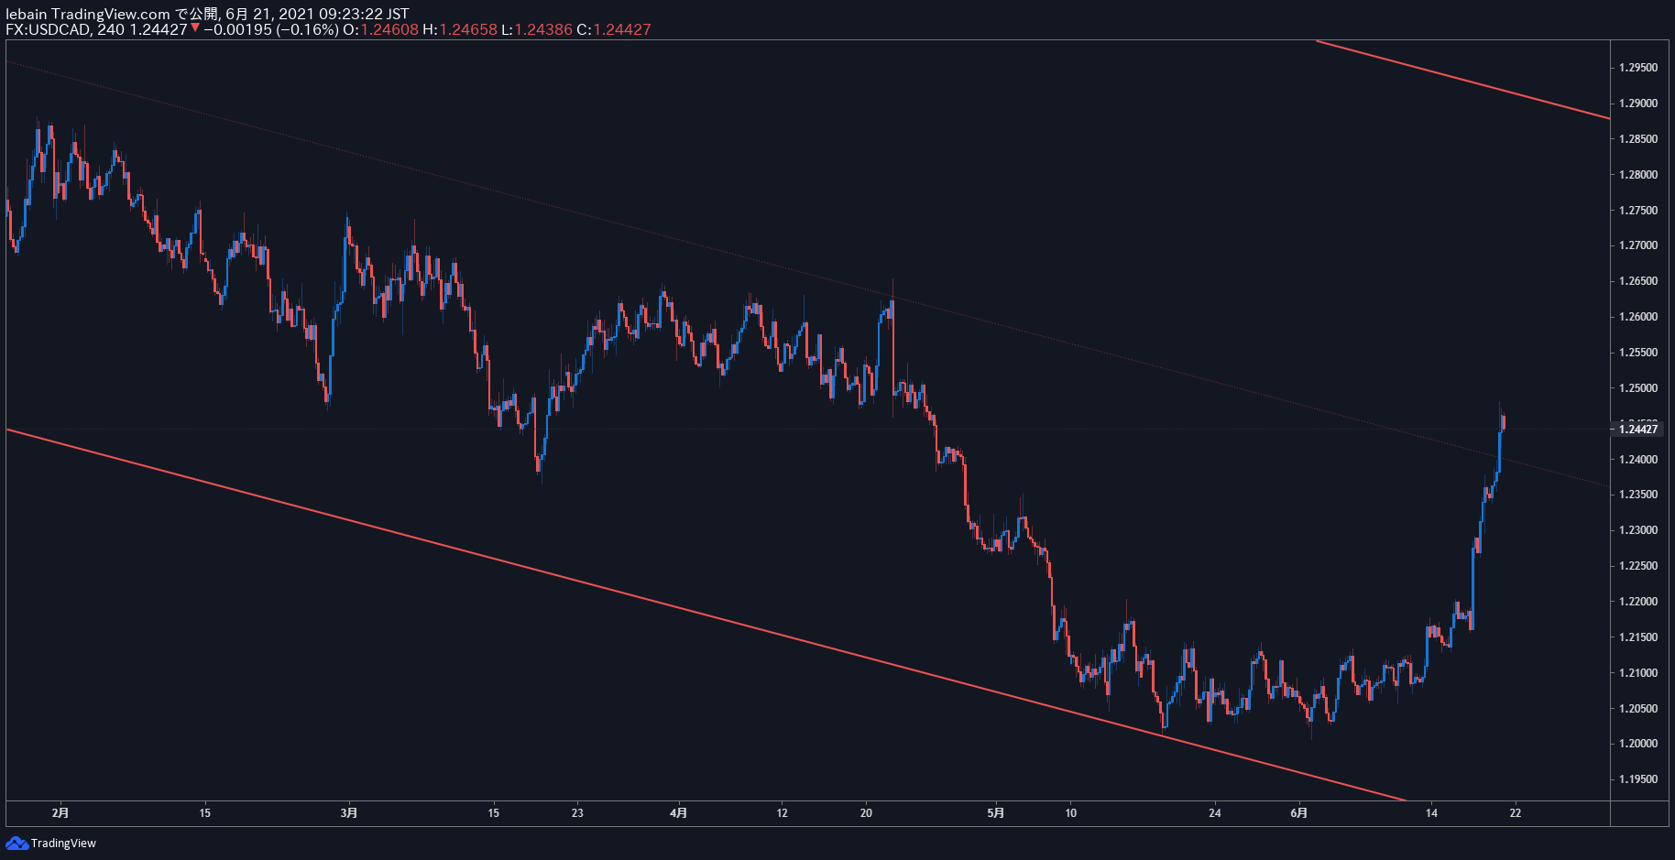Click the change value −0.00195 (−0.16%)

271,29
